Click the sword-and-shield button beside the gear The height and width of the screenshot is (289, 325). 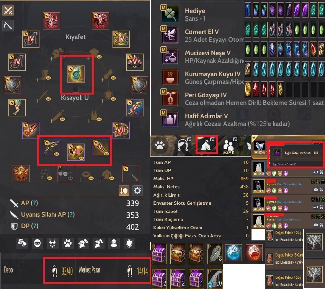124,191
